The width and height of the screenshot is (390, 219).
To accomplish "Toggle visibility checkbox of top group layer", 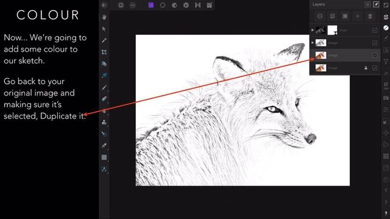I will pos(375,30).
